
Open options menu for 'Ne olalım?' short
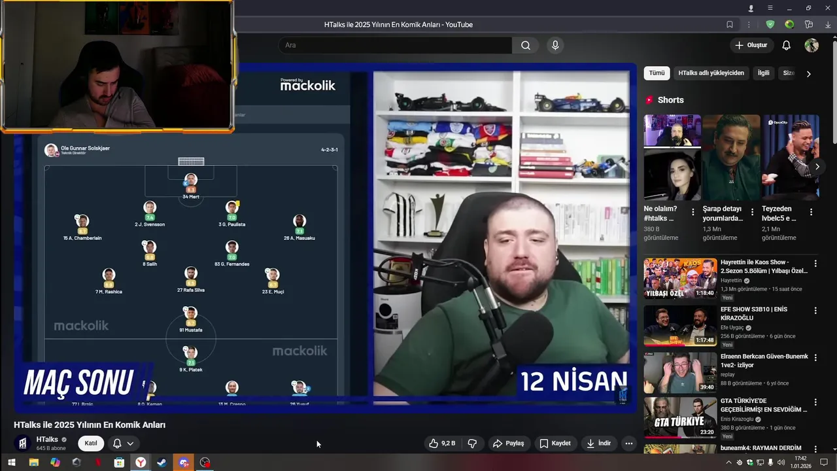[693, 212]
